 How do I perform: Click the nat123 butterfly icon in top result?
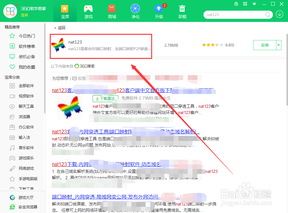tap(59, 45)
